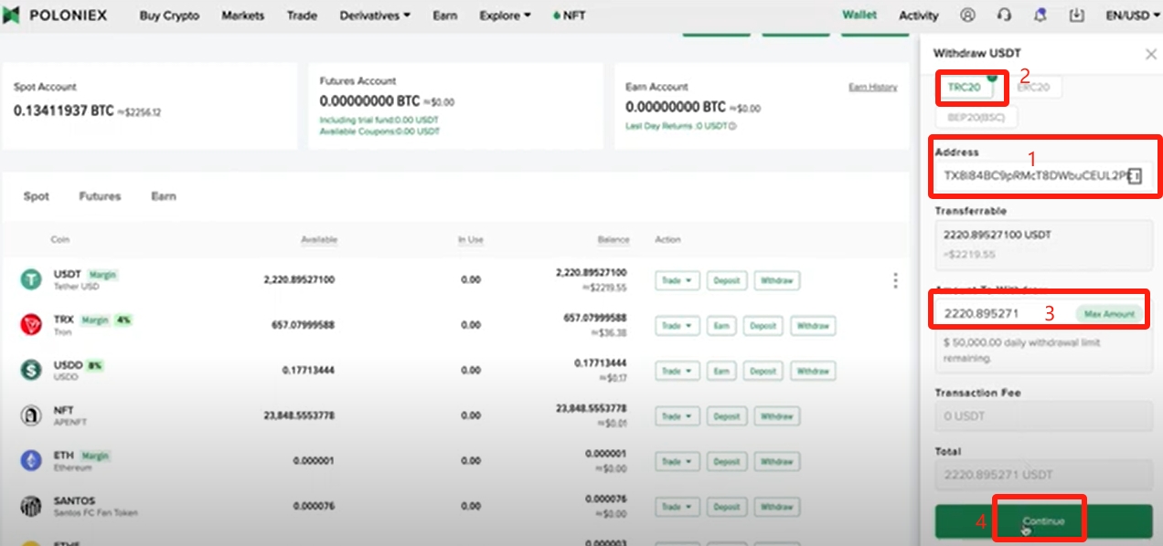Open the Earn menu item in the header
The height and width of the screenshot is (546, 1163).
(445, 16)
